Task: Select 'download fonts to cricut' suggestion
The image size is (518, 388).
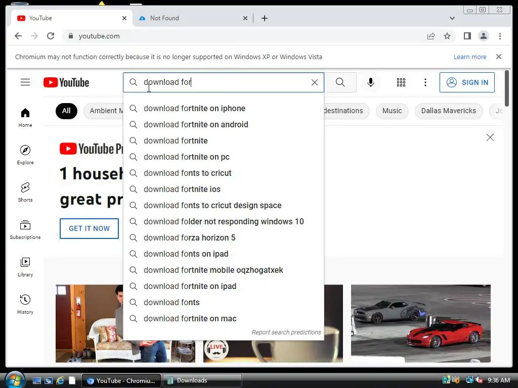Action: pyautogui.click(x=224, y=173)
